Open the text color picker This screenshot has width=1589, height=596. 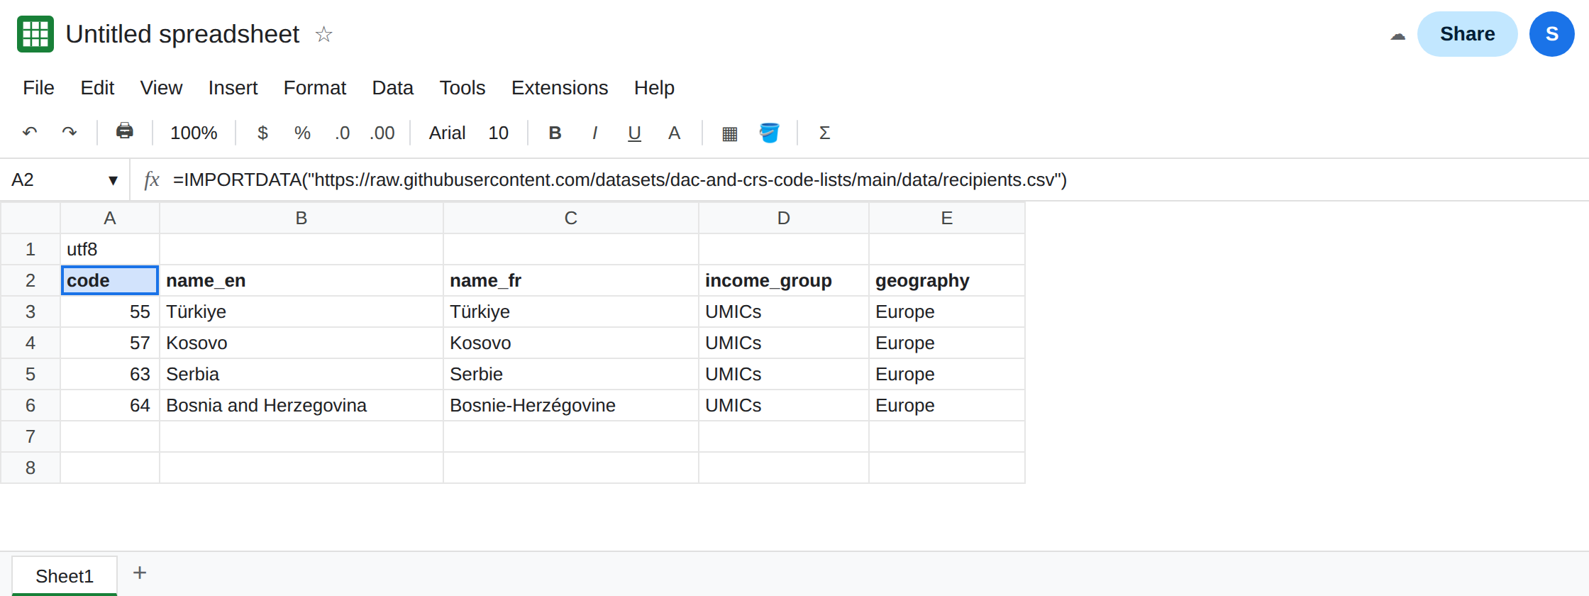click(x=674, y=133)
